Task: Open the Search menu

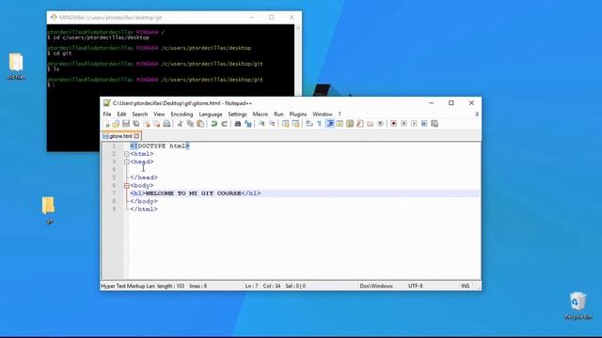Action: click(x=140, y=115)
